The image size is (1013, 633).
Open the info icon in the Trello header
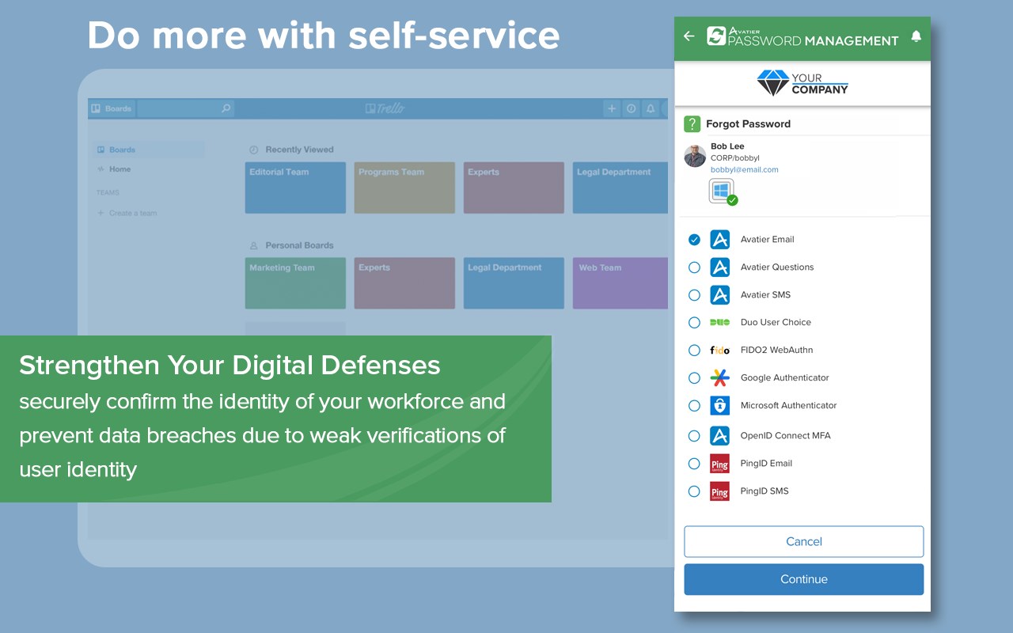(x=632, y=108)
